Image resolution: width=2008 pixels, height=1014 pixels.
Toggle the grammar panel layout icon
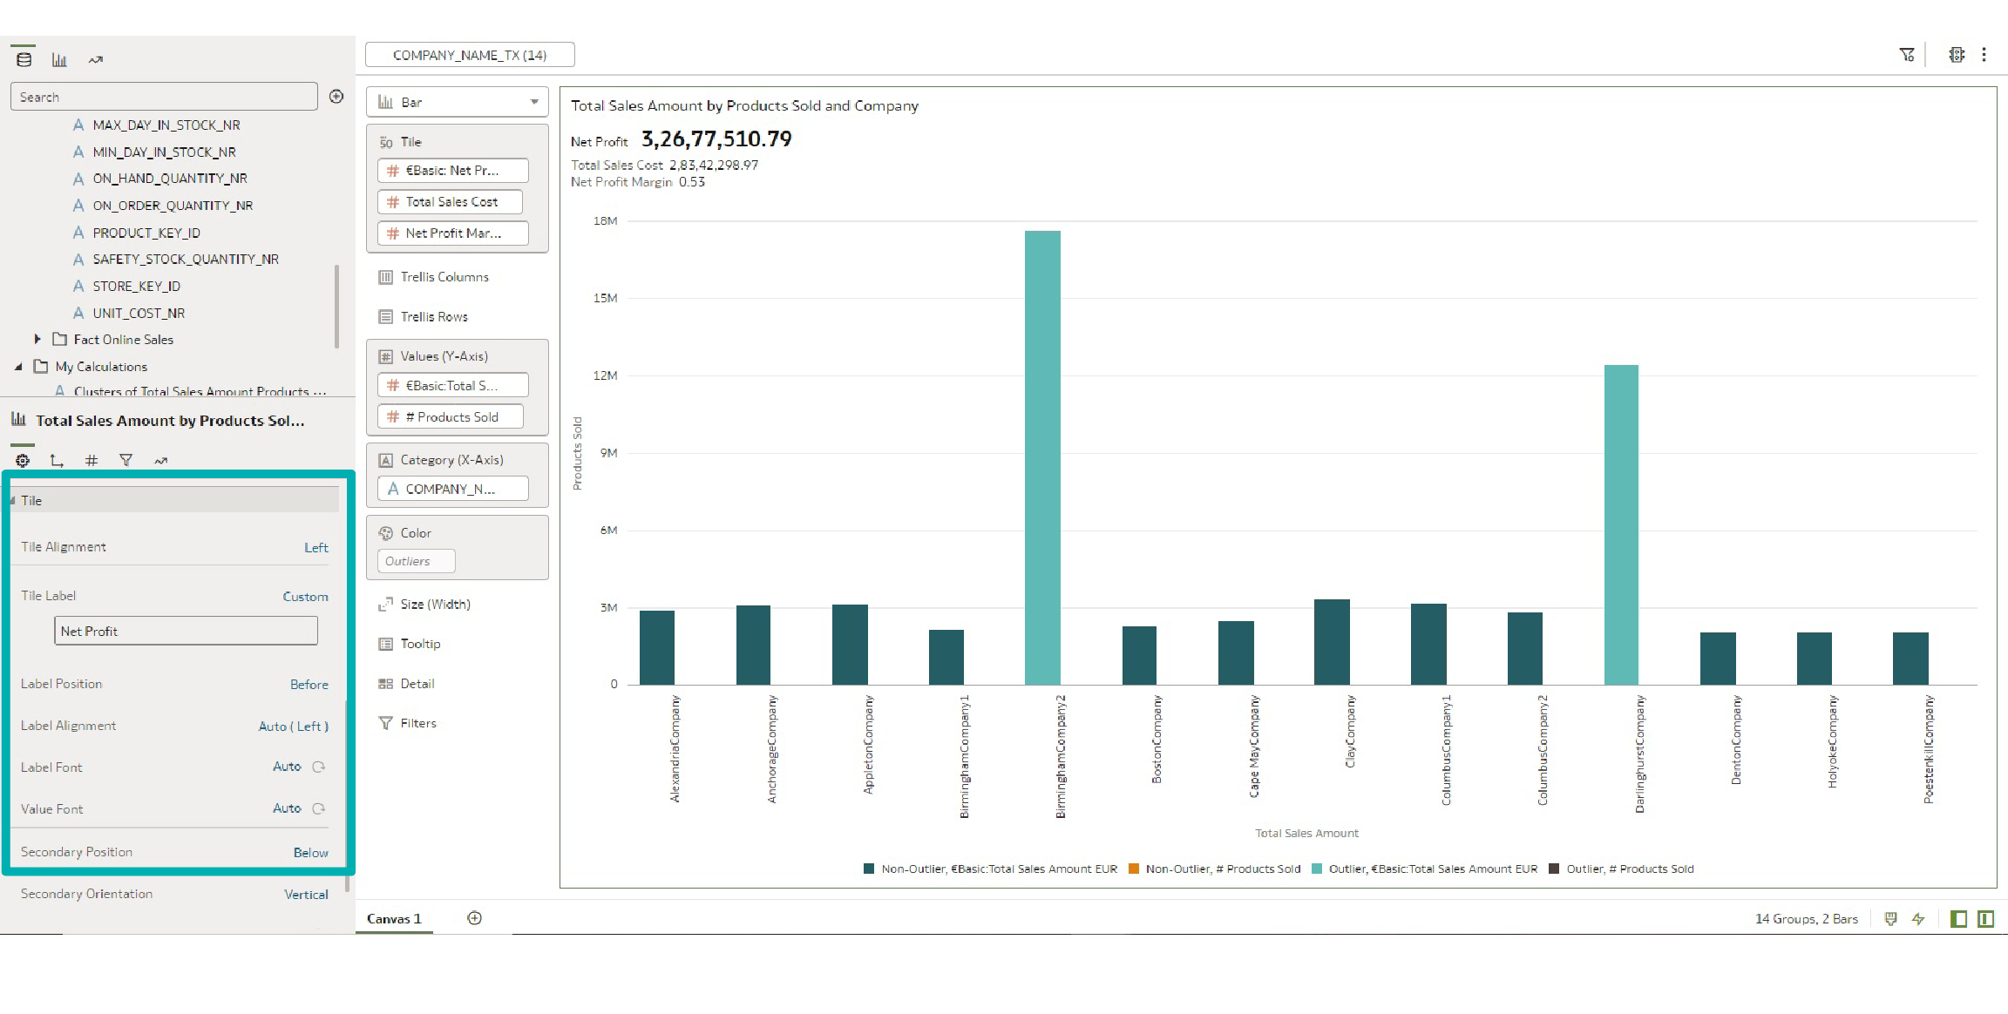point(1986,919)
